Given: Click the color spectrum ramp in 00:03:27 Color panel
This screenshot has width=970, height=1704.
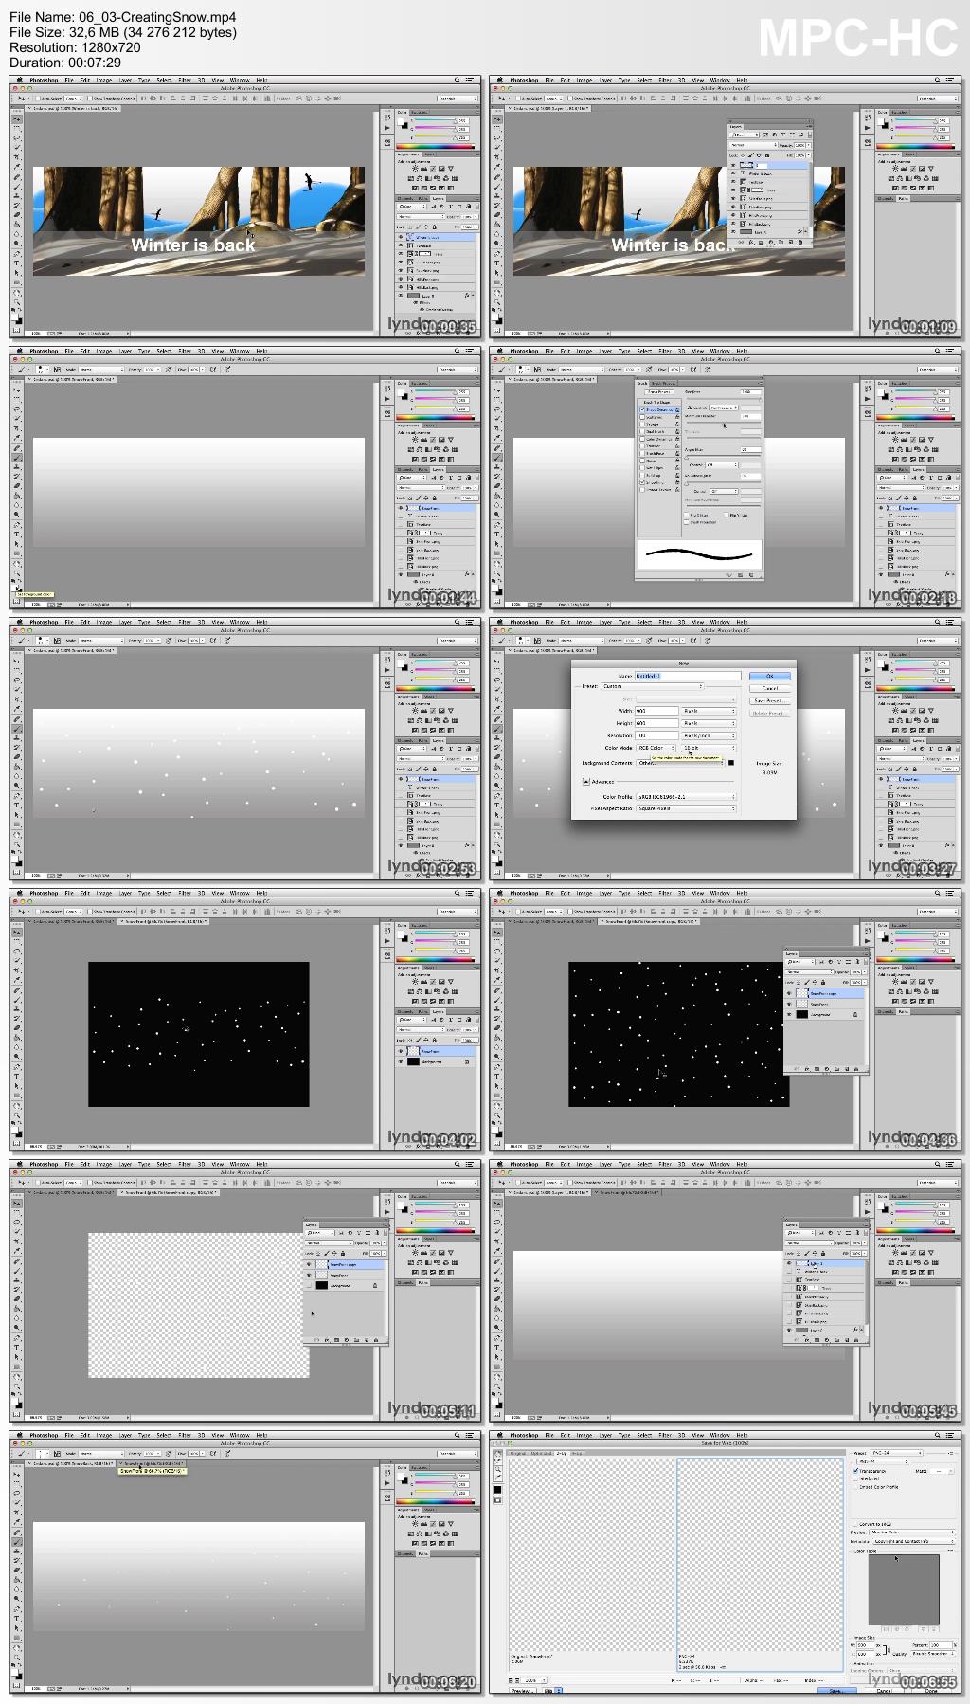Looking at the screenshot, I should pyautogui.click(x=915, y=688).
